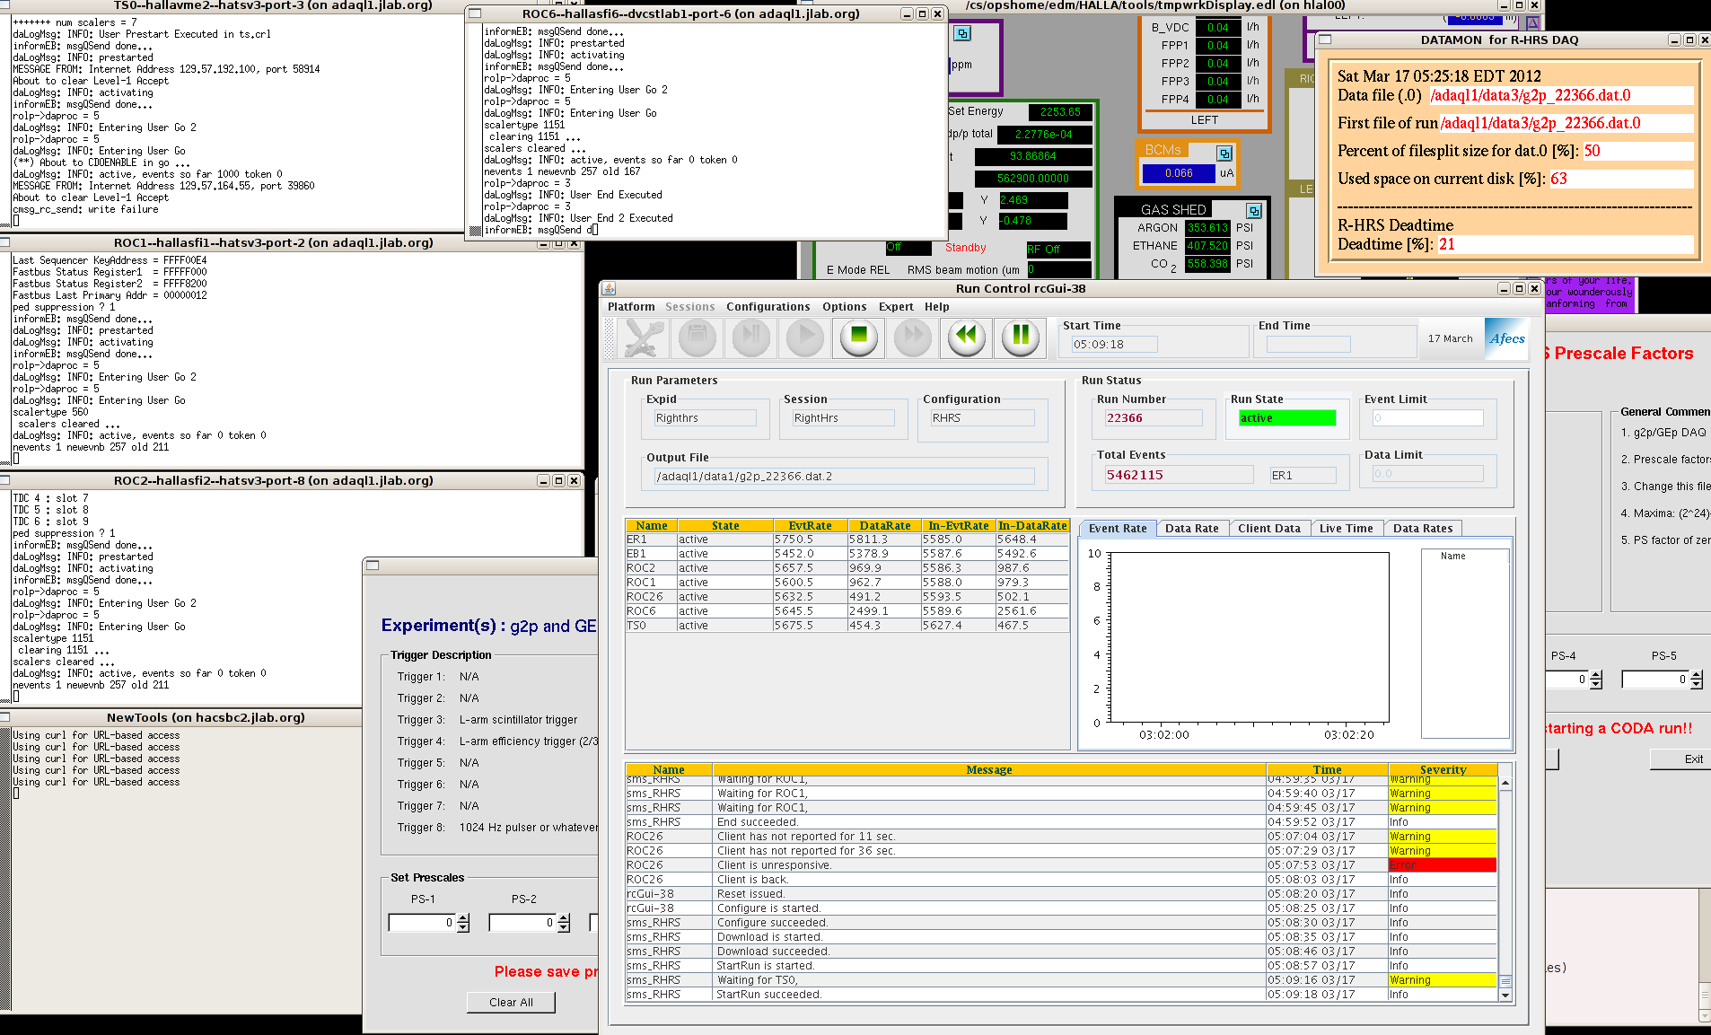This screenshot has width=1711, height=1035.
Task: Open the Expert menu
Action: click(x=896, y=307)
